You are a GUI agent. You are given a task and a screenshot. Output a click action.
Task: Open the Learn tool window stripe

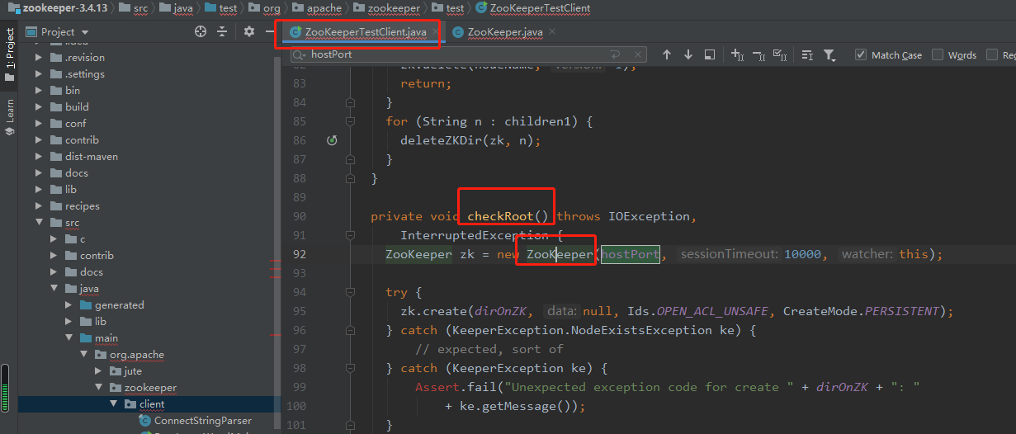(10, 116)
